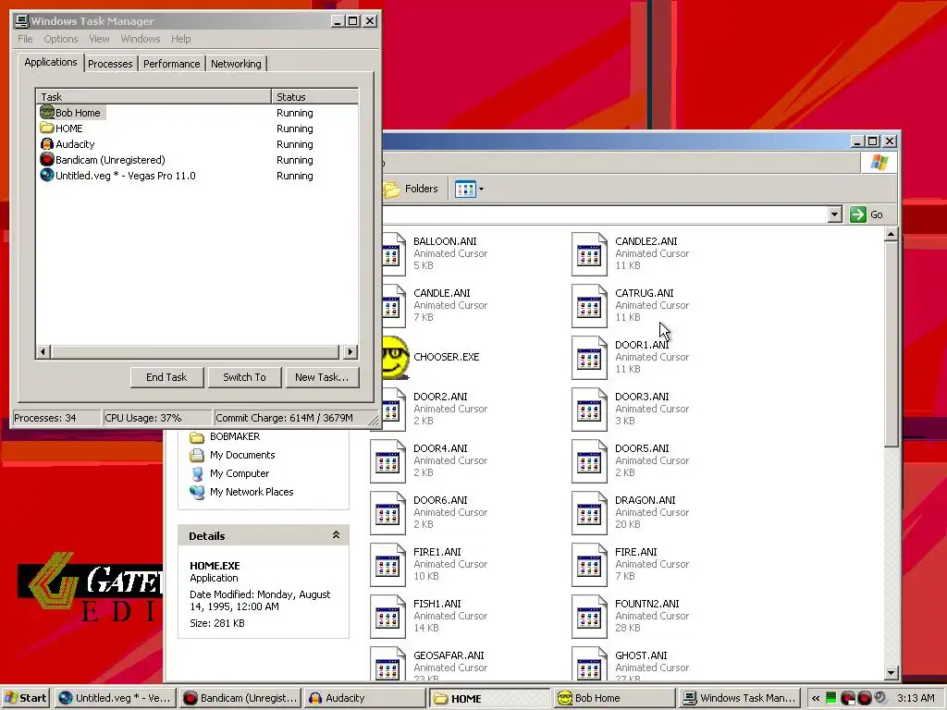Click the Task column header
This screenshot has width=947, height=710.
pyautogui.click(x=154, y=96)
